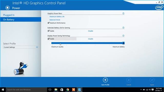Show hidden system tray icons
Screen dimensions: 164x92
point(141,90)
